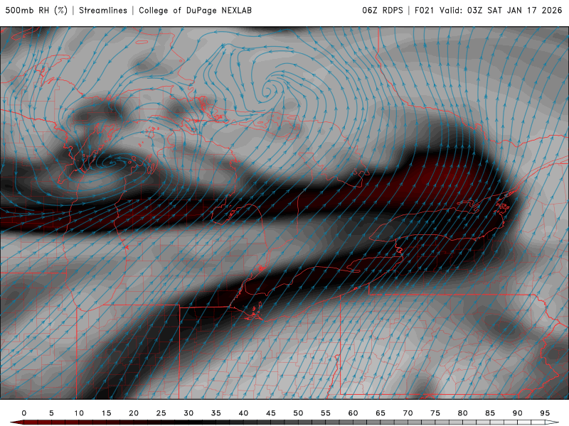569x426 pixels.
Task: Click the '75' value on the color scale
Action: (x=435, y=413)
